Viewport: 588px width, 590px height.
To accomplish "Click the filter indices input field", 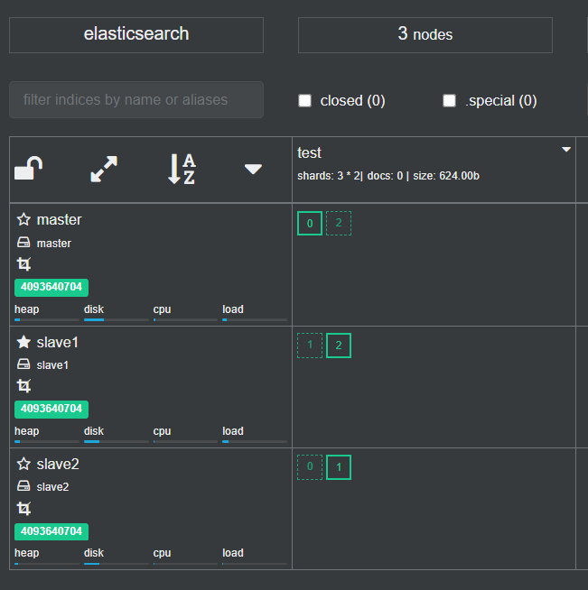I will click(136, 99).
